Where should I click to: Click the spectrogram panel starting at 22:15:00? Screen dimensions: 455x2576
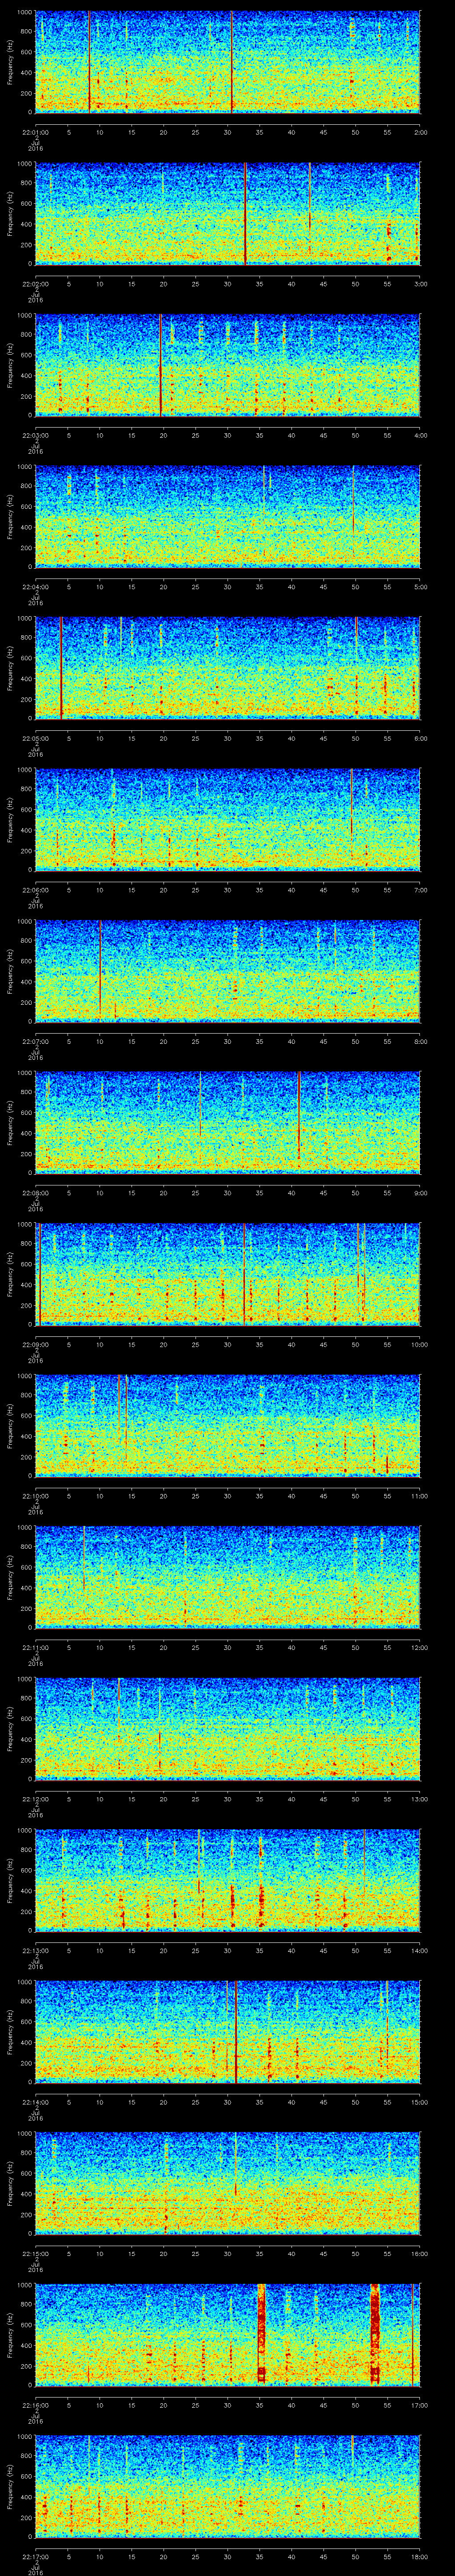tap(228, 2184)
